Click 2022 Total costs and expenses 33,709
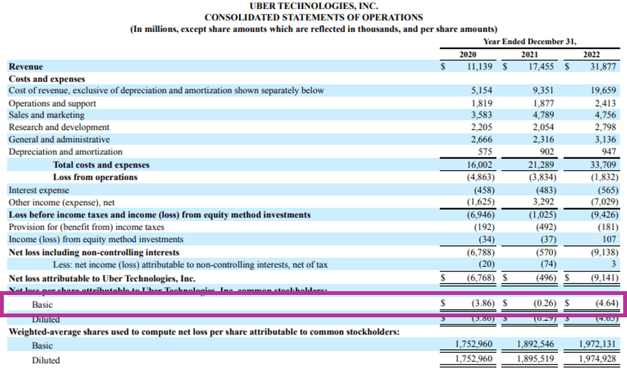 [x=603, y=165]
